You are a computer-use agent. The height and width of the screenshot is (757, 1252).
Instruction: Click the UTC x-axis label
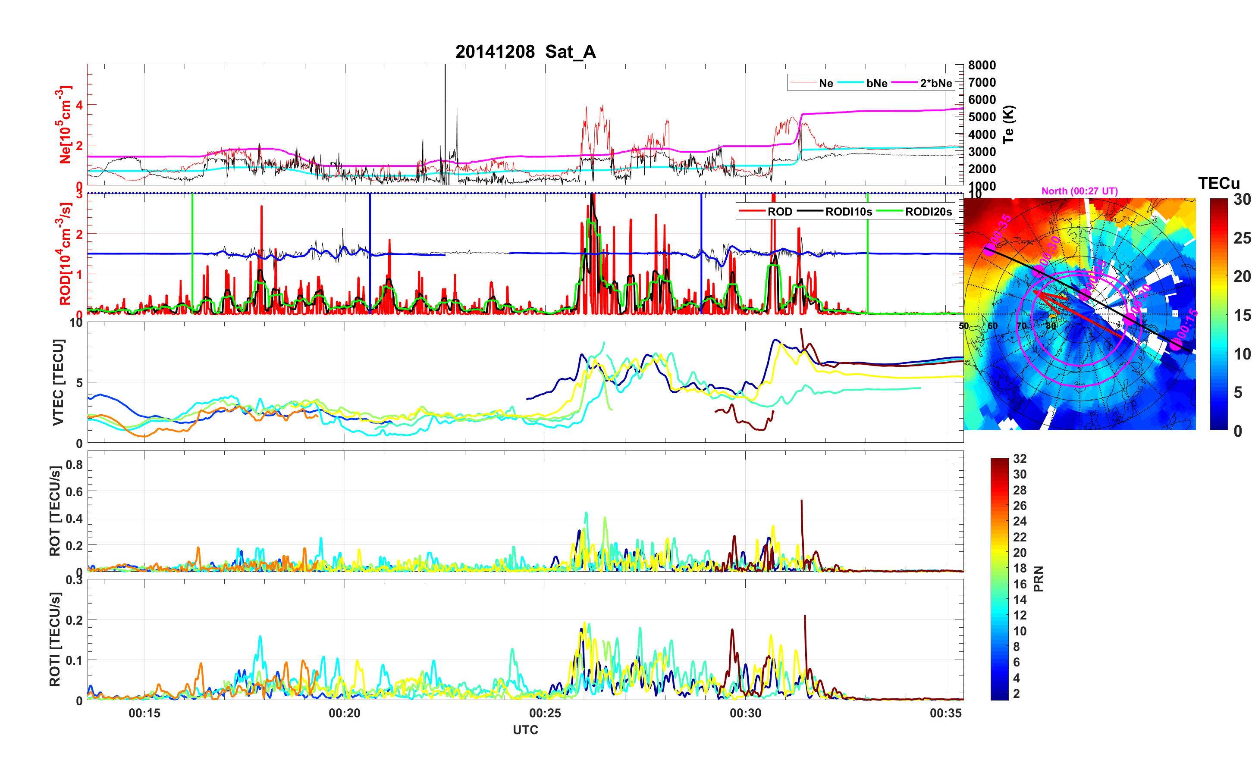pyautogui.click(x=525, y=729)
